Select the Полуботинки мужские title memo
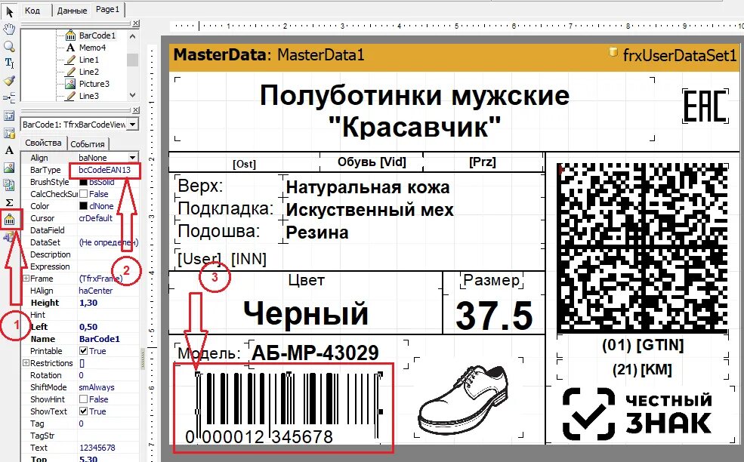744x462 pixels. (415, 109)
